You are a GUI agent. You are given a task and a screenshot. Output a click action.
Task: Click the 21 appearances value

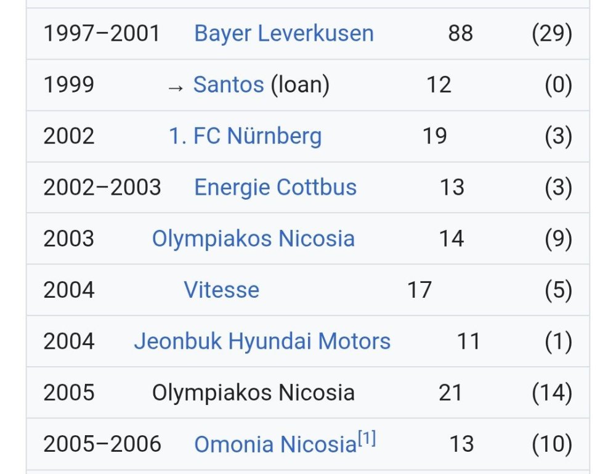point(450,393)
